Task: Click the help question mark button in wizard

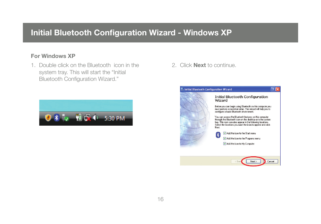Action: [x=273, y=89]
